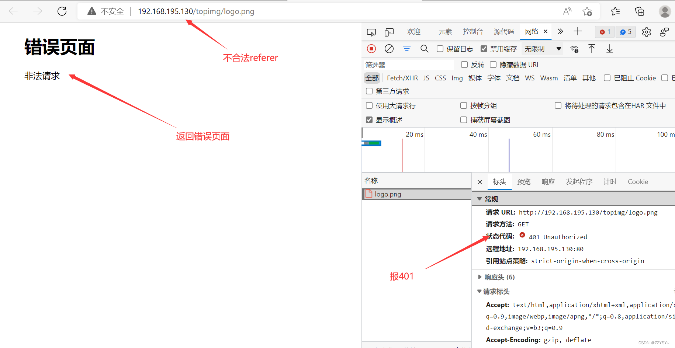Open DevTools settings gear
The height and width of the screenshot is (348, 675).
646,32
